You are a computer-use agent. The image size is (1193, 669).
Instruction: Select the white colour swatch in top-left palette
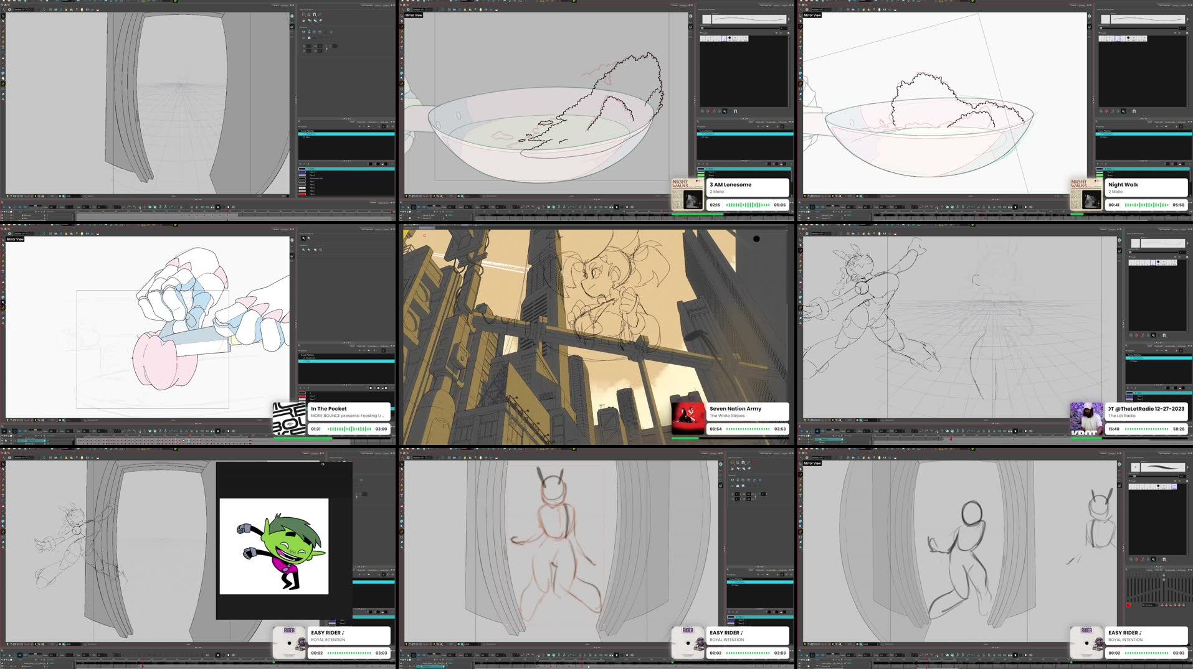click(302, 188)
